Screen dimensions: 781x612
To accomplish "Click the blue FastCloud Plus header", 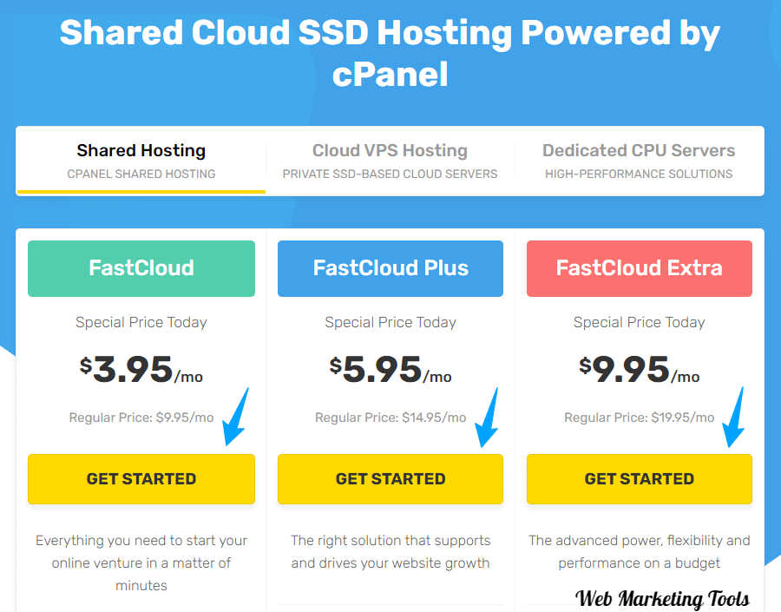I will tap(390, 268).
